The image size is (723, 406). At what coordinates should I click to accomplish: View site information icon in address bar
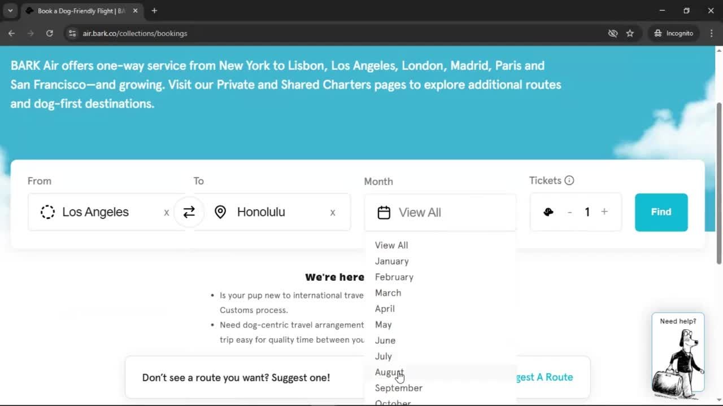click(x=72, y=33)
